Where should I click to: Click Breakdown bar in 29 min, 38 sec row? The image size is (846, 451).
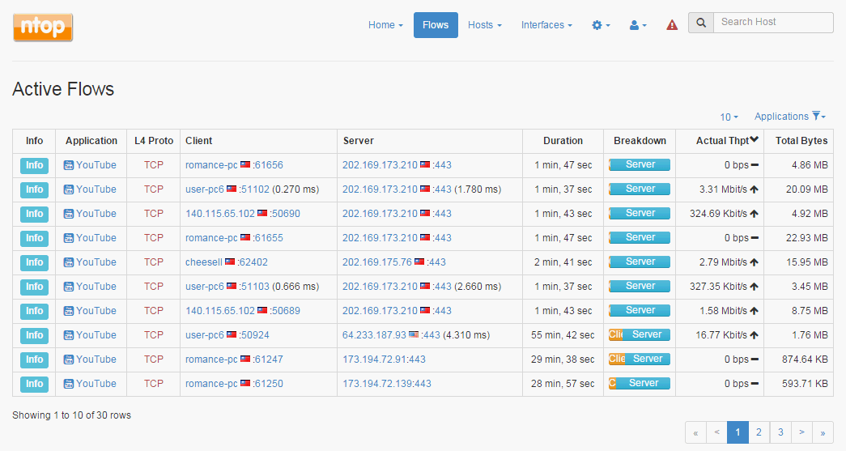tap(640, 360)
